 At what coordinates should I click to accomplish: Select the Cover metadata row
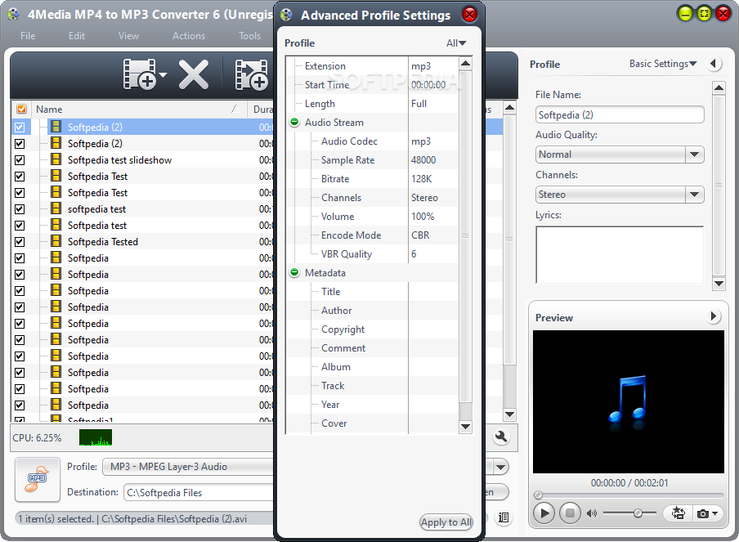coord(372,423)
